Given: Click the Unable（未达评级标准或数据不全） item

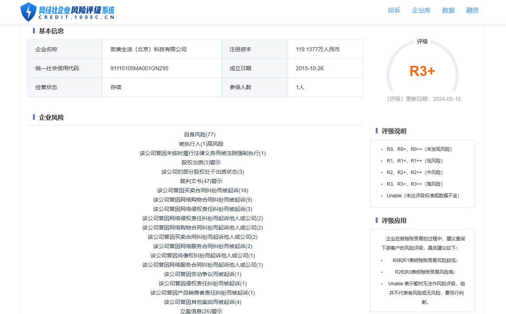Looking at the screenshot, I should [x=423, y=195].
